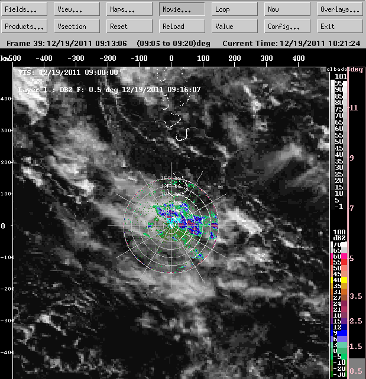Viewport: 366px width, 379px height.
Task: Open the Maps... panel
Action: [129, 9]
